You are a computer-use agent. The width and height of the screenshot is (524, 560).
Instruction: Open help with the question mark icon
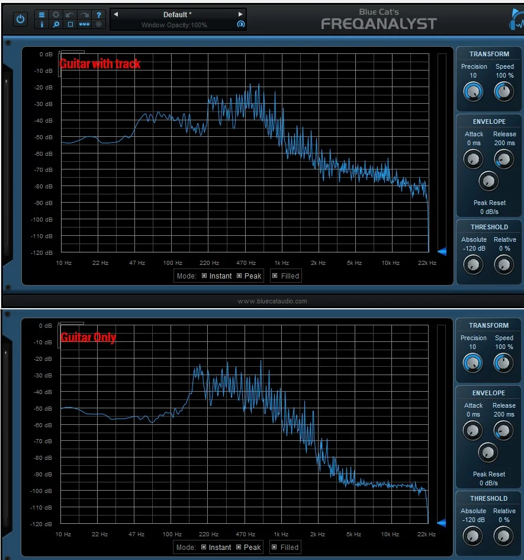tap(99, 15)
